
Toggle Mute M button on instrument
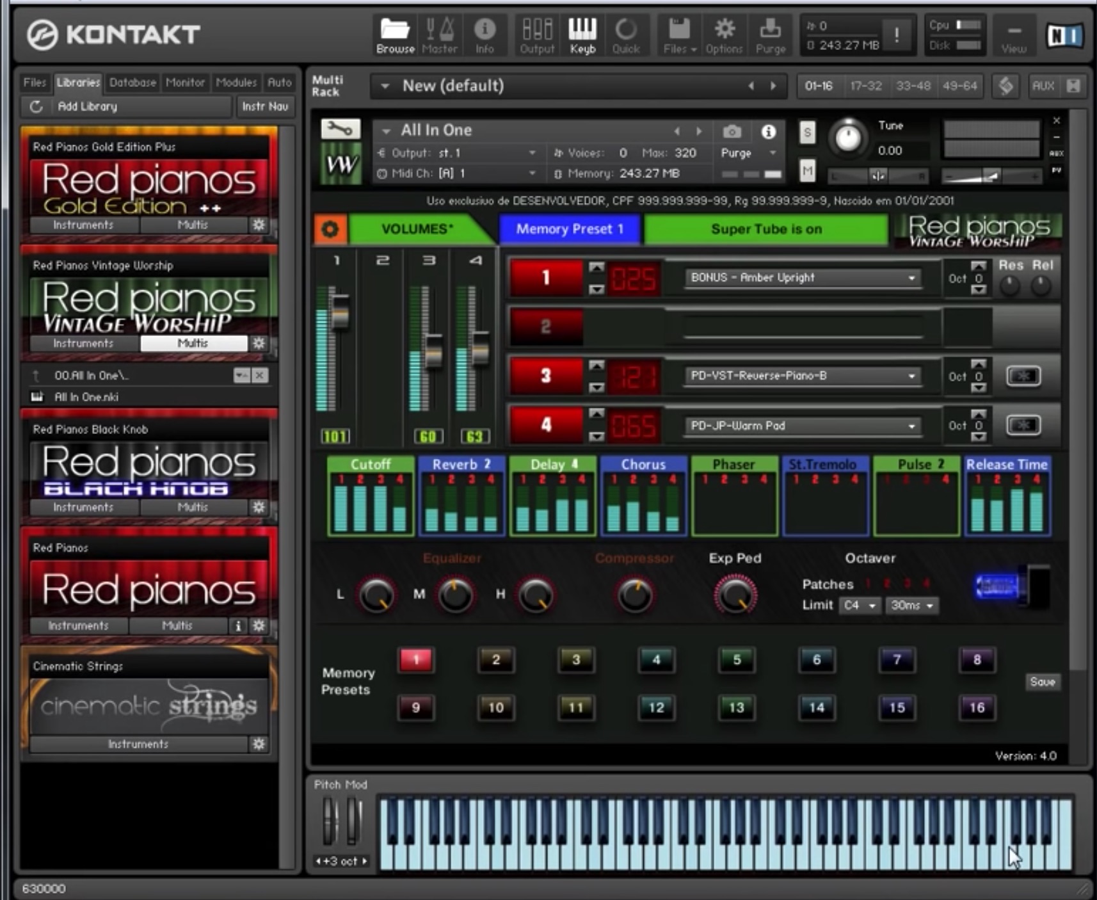pyautogui.click(x=807, y=171)
